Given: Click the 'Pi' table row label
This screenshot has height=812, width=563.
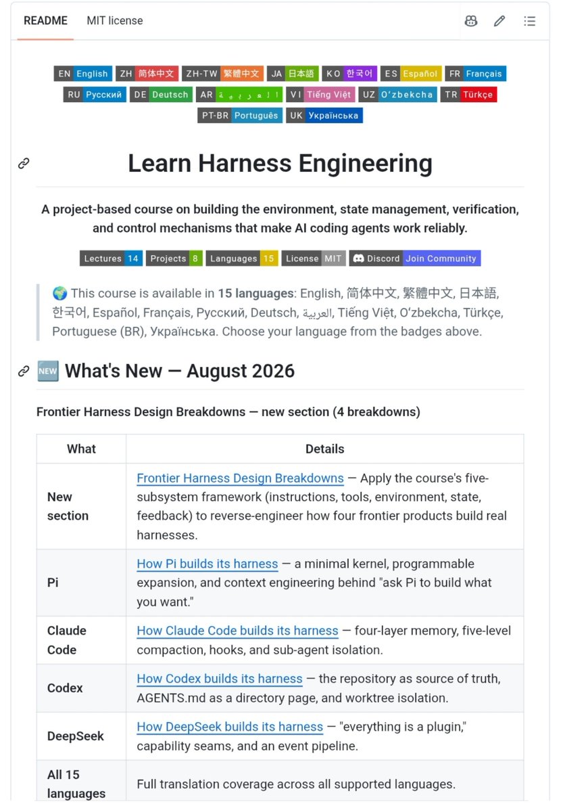Looking at the screenshot, I should click(x=53, y=582).
